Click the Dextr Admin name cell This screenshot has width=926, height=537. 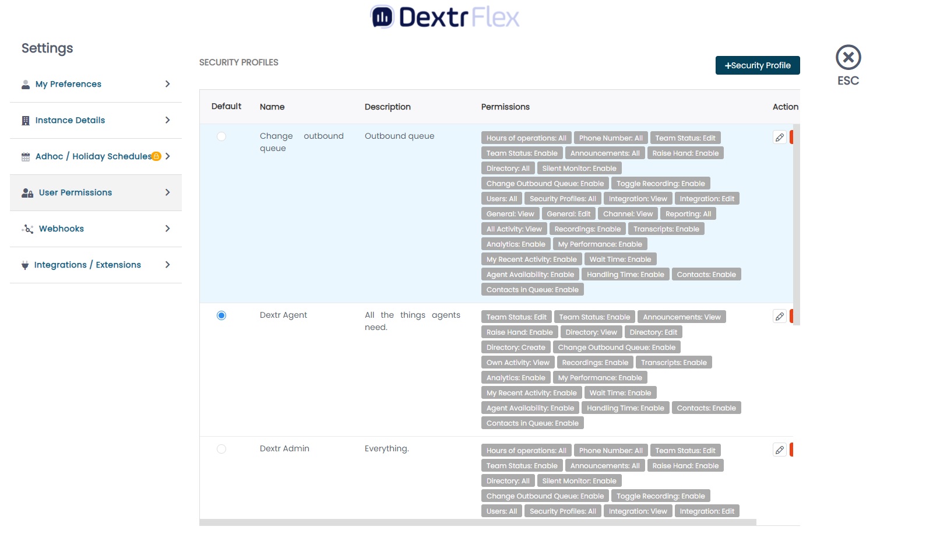click(x=284, y=448)
